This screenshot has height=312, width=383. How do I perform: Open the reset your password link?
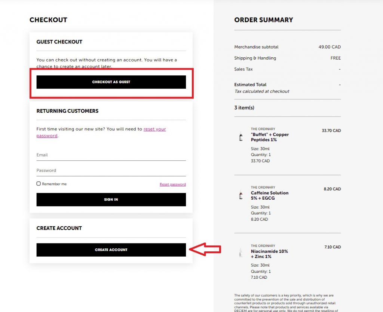click(154, 129)
